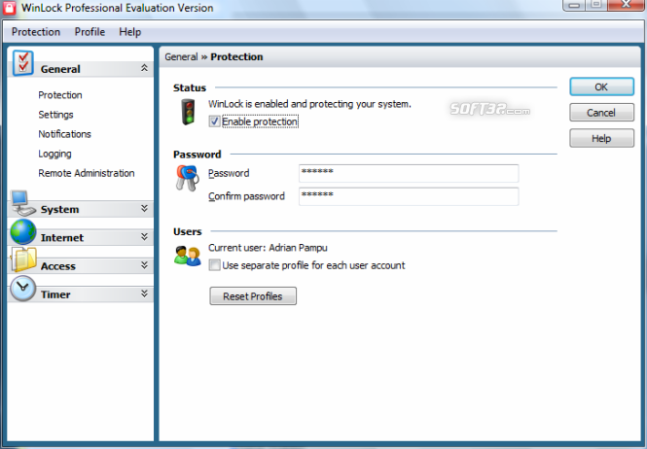647x449 pixels.
Task: Click the two-people users icon
Action: click(188, 256)
